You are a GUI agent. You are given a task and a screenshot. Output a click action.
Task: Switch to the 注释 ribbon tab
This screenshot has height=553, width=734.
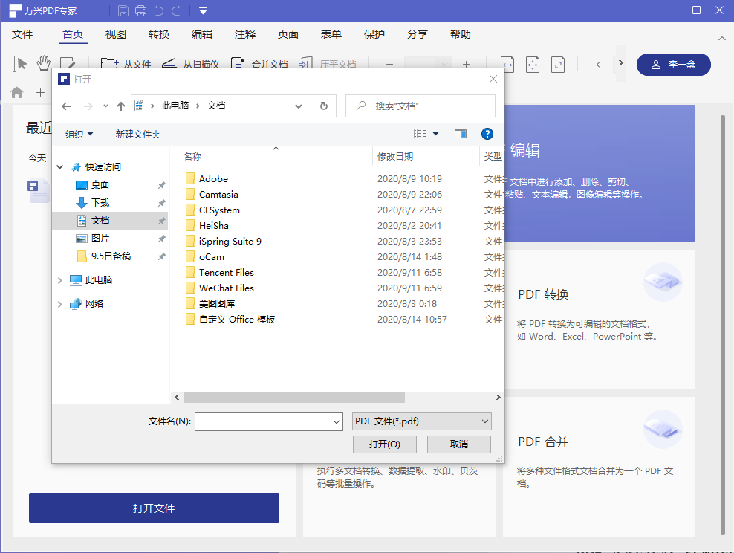(245, 34)
